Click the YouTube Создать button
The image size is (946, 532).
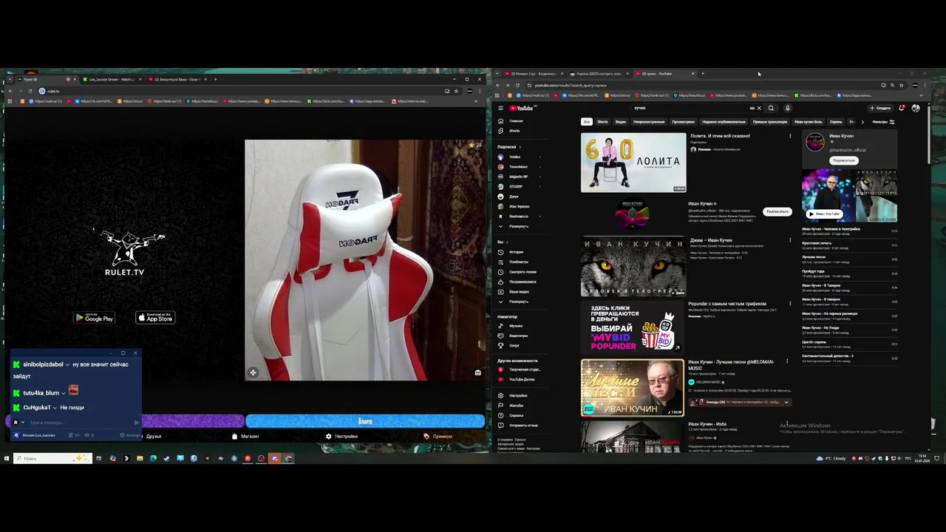tap(880, 108)
